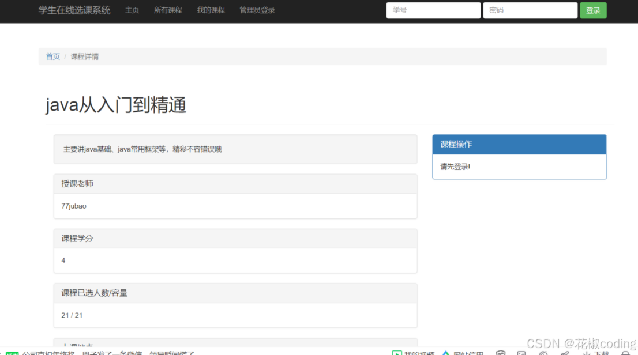
Task: Select the enrollment value 21 / 21
Action: click(x=72, y=315)
